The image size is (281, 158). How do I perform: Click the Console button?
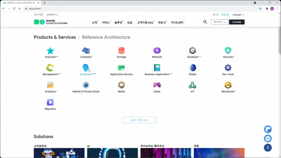(237, 22)
